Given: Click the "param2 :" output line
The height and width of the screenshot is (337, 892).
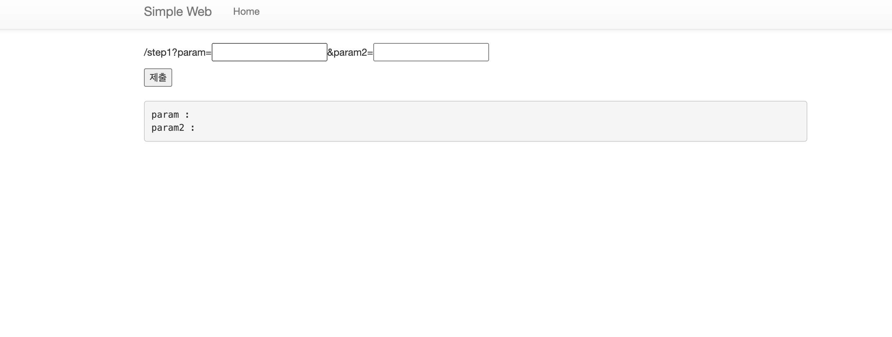Looking at the screenshot, I should pyautogui.click(x=173, y=128).
